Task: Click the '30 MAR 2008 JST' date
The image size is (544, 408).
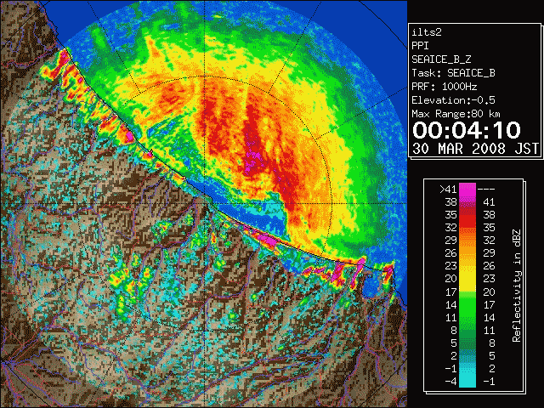Action: coord(475,149)
